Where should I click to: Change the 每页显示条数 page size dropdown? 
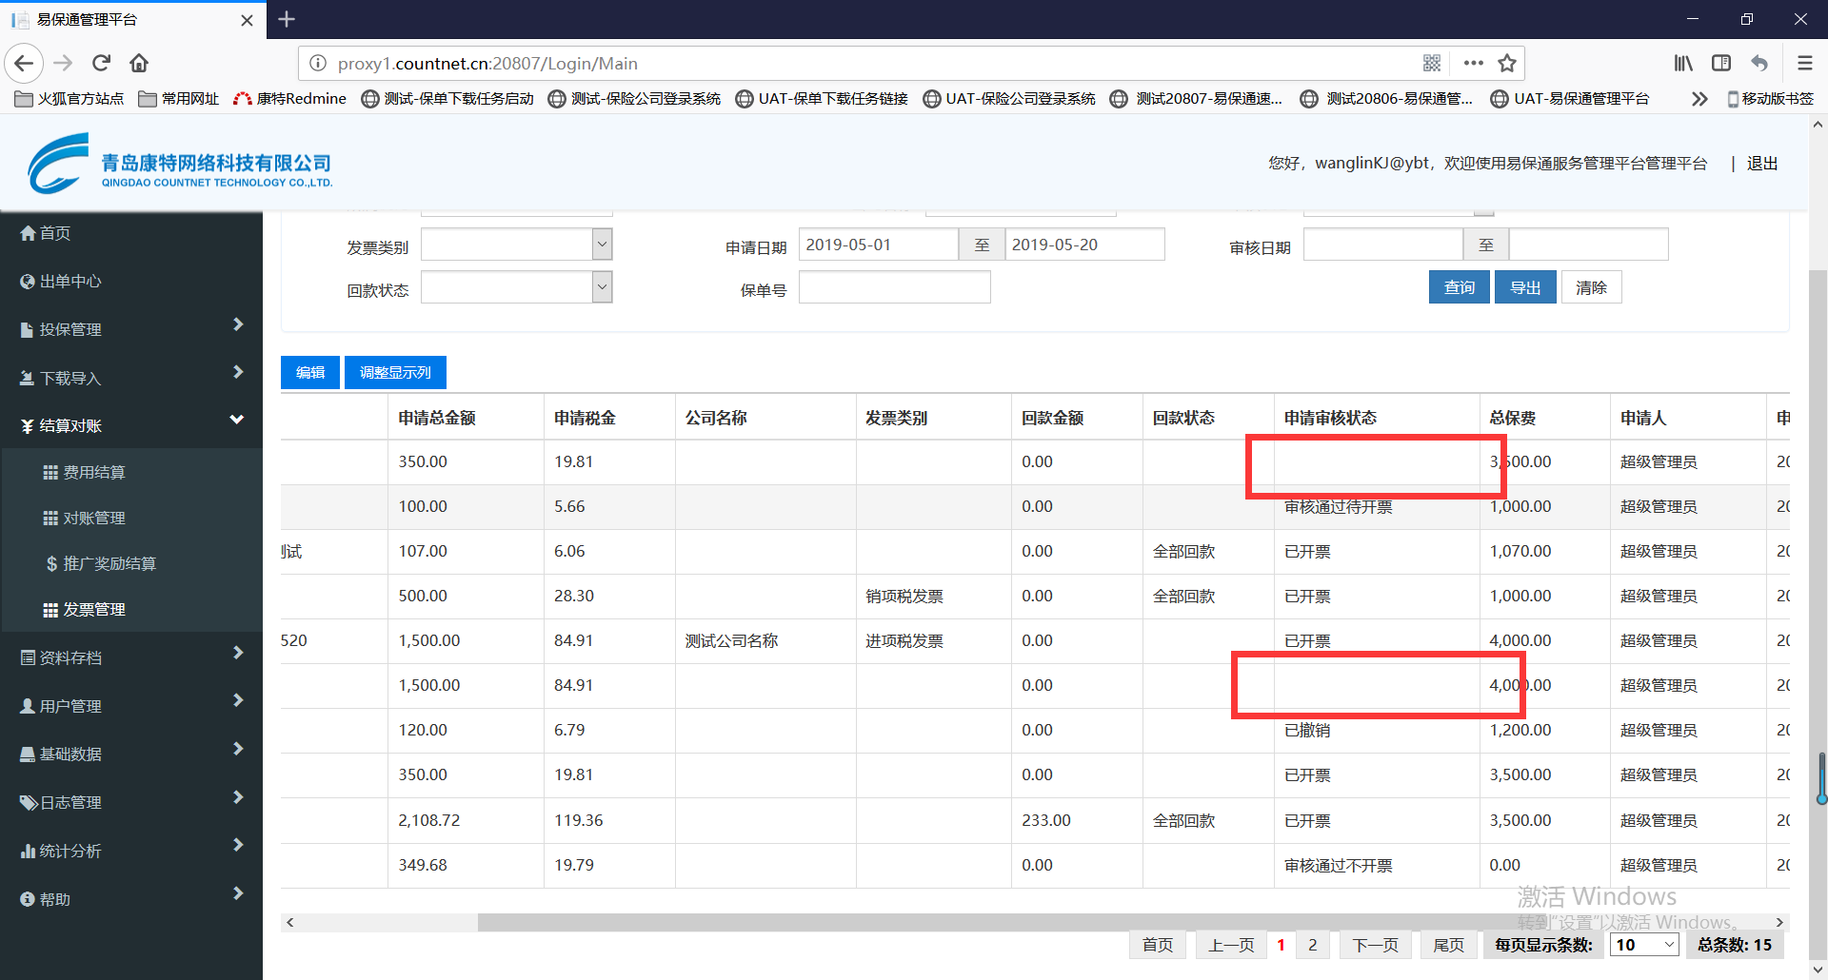[1643, 945]
